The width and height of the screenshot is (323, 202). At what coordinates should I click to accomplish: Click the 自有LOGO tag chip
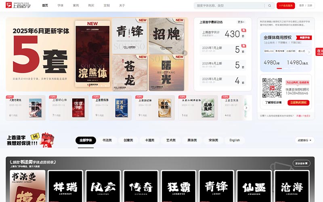pyautogui.click(x=269, y=51)
